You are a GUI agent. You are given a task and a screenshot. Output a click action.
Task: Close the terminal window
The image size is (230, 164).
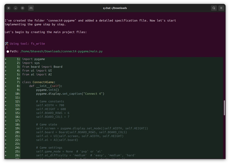(9, 8)
